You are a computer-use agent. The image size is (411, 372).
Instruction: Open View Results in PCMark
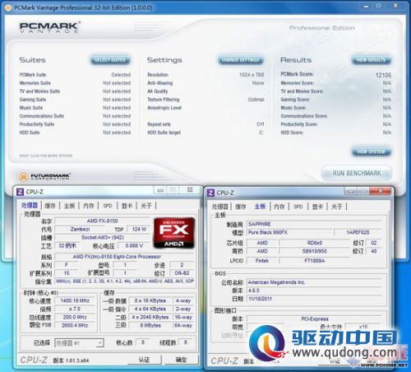[x=372, y=60]
